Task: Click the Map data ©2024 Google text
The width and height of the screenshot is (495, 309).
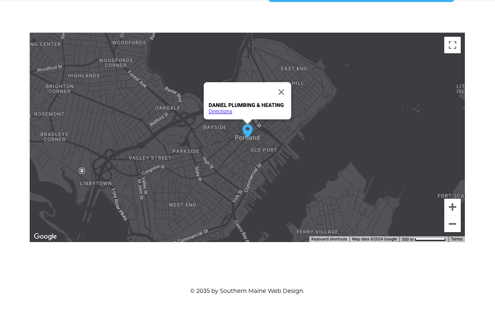Action: click(x=375, y=239)
